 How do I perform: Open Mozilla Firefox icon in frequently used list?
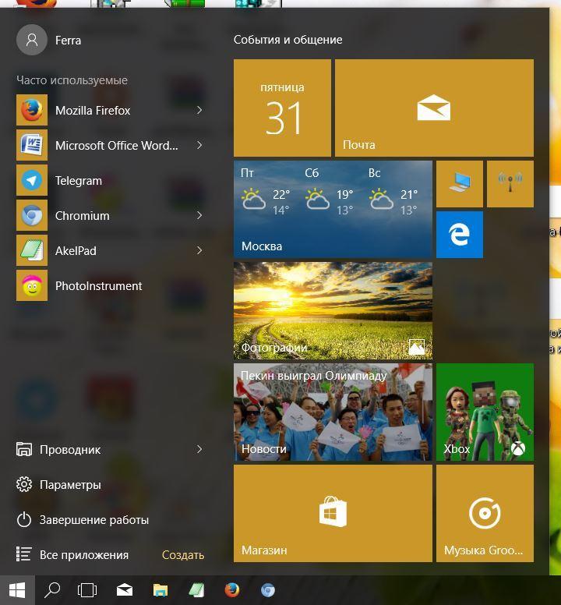tap(32, 110)
